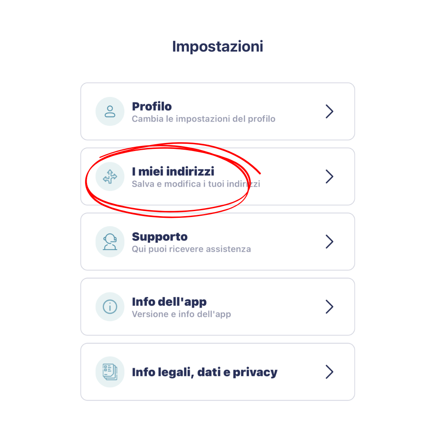
Task: Select the I miei indirizzi title
Action: (173, 171)
